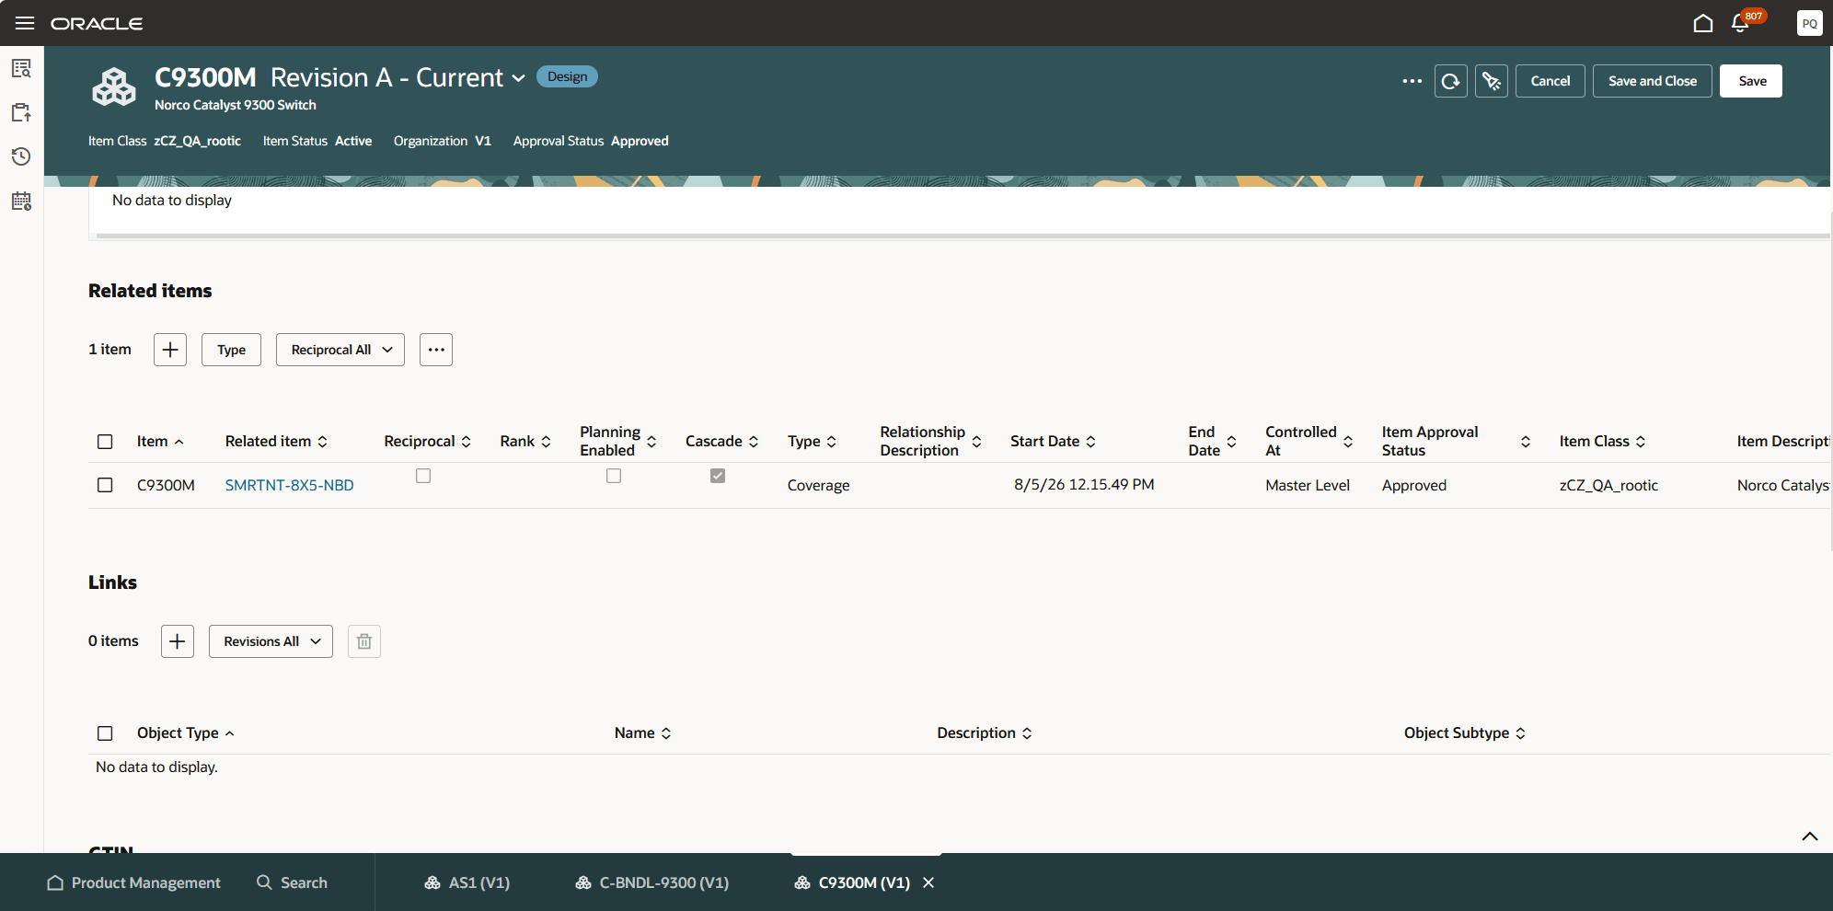Toggle Planning Enabled checkbox in C9300M row
Screen dimensions: 1833x911
pyautogui.click(x=614, y=476)
